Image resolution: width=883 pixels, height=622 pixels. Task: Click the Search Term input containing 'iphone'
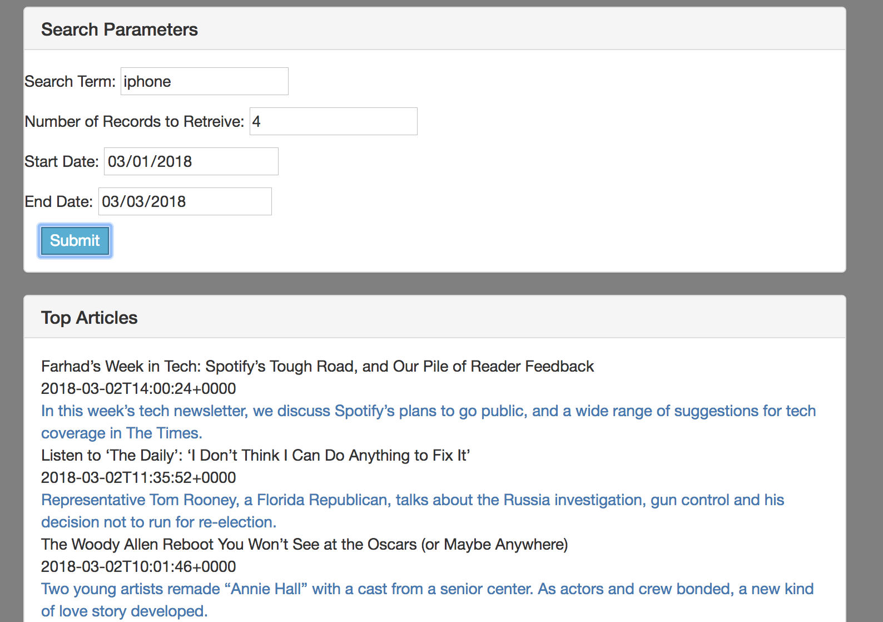pyautogui.click(x=204, y=81)
